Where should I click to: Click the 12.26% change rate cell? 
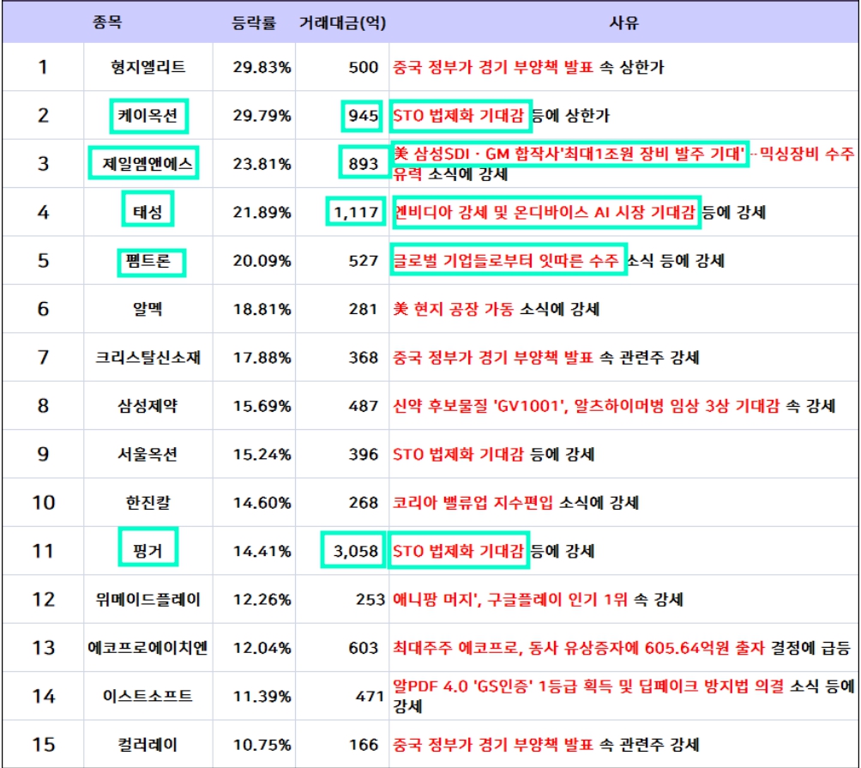262,599
